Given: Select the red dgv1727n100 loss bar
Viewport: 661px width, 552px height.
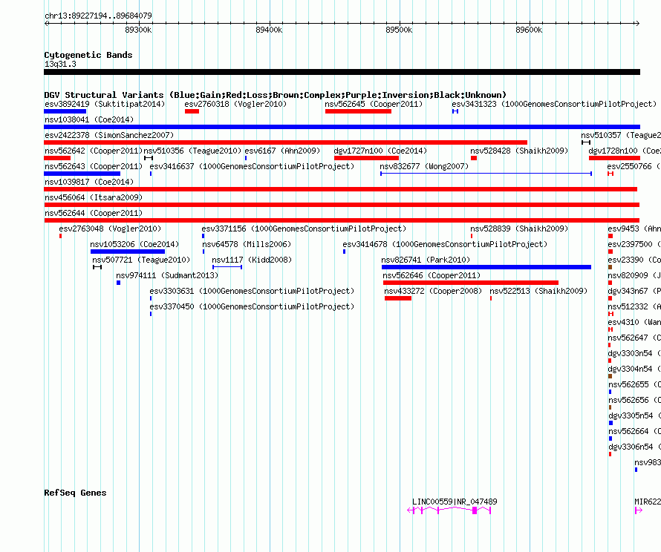Looking at the screenshot, I should pyautogui.click(x=366, y=158).
